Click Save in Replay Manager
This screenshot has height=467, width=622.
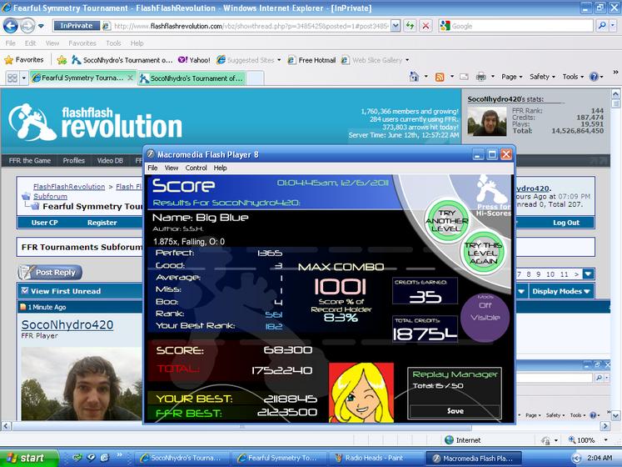click(455, 411)
